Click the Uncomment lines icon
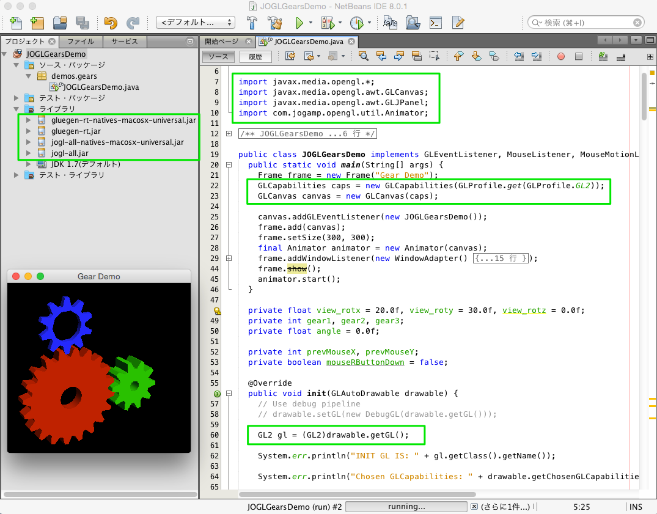The width and height of the screenshot is (657, 514). click(621, 56)
